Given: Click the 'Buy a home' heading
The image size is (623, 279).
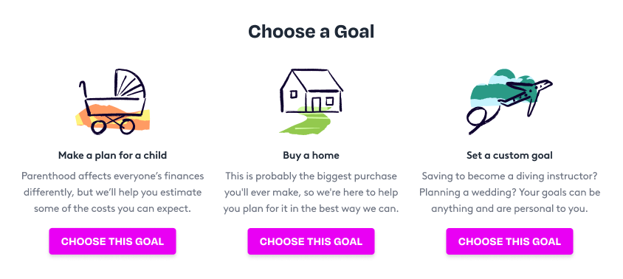Looking at the screenshot, I should click(x=311, y=155).
